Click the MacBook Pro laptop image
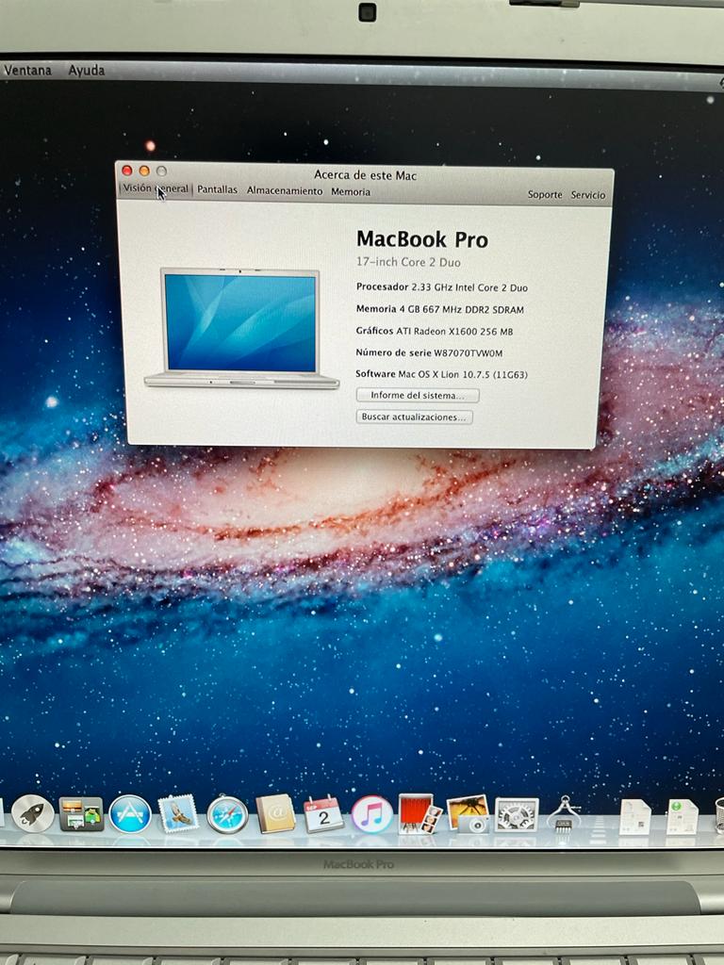The width and height of the screenshot is (724, 965). click(241, 329)
